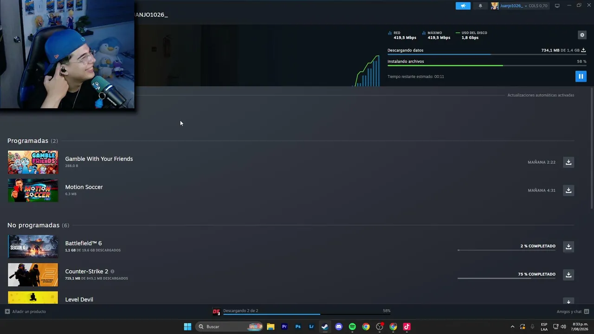This screenshot has width=594, height=334.
Task: Click Battlefield 6 progress bar
Action: click(506, 250)
